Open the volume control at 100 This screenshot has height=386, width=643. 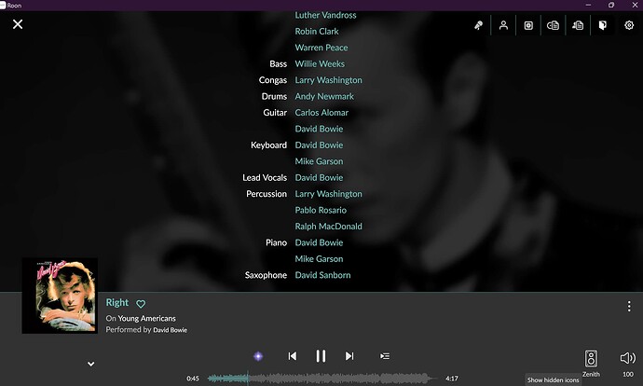point(628,358)
